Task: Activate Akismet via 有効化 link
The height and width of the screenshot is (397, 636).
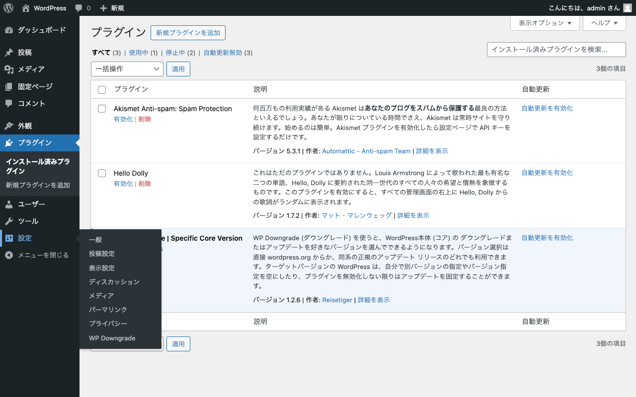Action: point(123,119)
